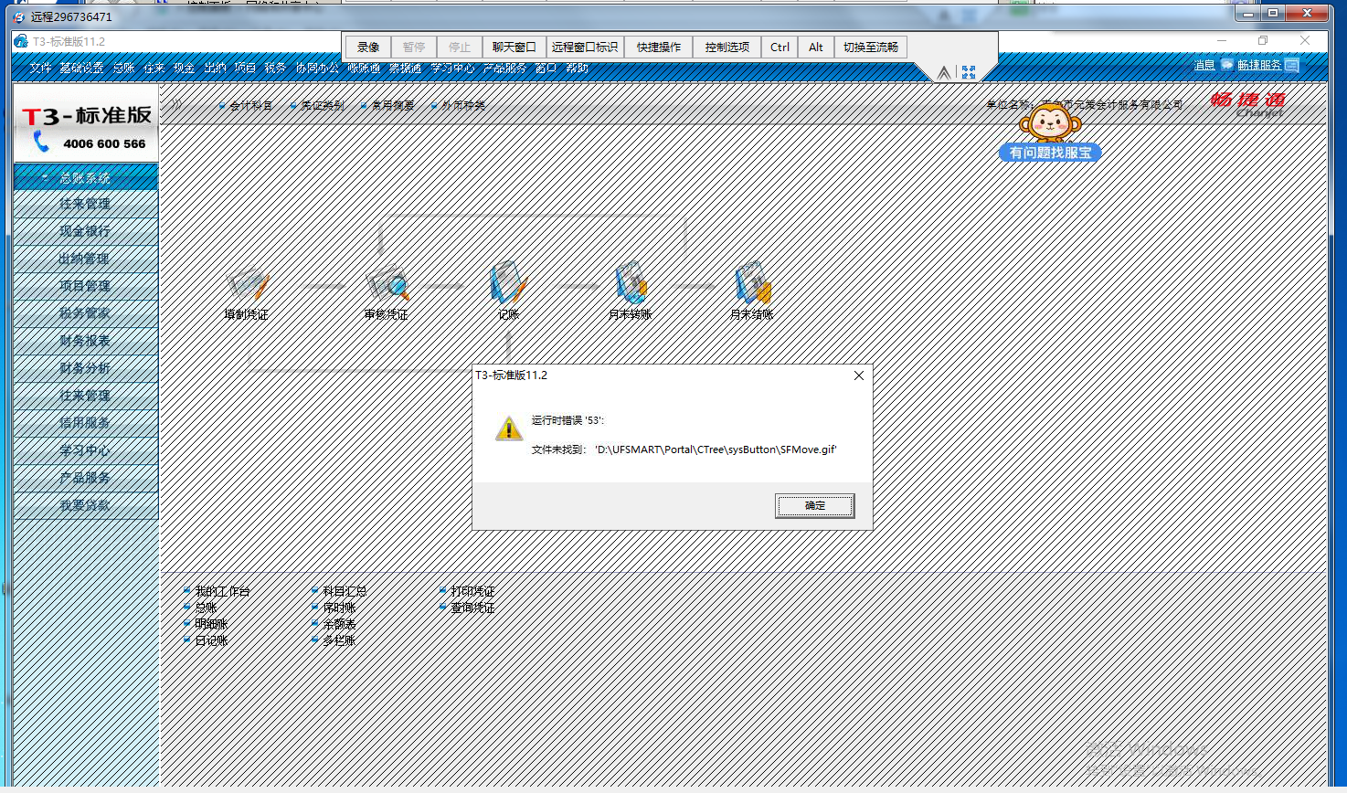Open 序时账 in the bottom panel
Screen dimensions: 1347x793
click(x=339, y=608)
